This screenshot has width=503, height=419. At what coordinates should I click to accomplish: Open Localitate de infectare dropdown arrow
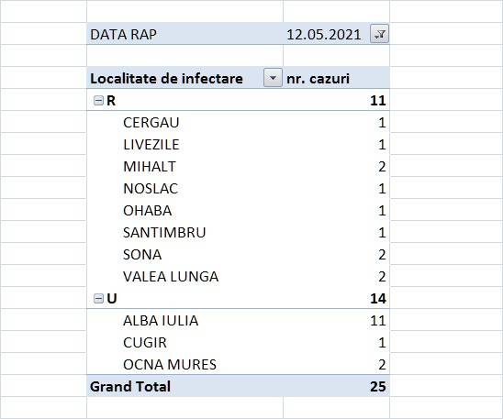point(273,78)
